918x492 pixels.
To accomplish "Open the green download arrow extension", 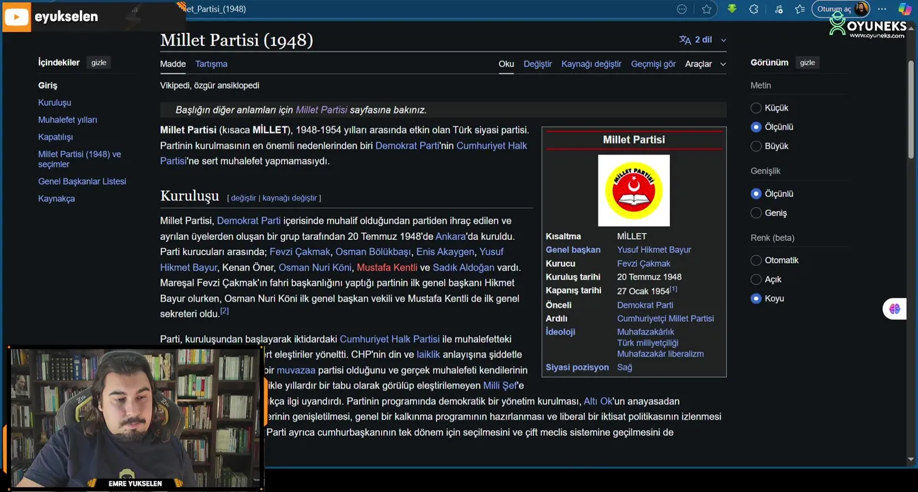I will (x=732, y=9).
